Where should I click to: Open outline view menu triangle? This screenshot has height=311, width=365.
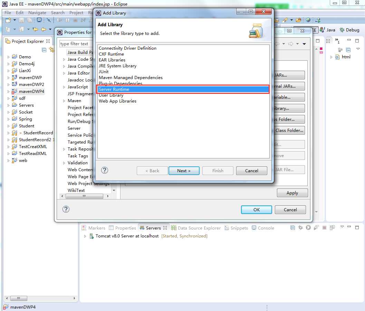(x=358, y=49)
